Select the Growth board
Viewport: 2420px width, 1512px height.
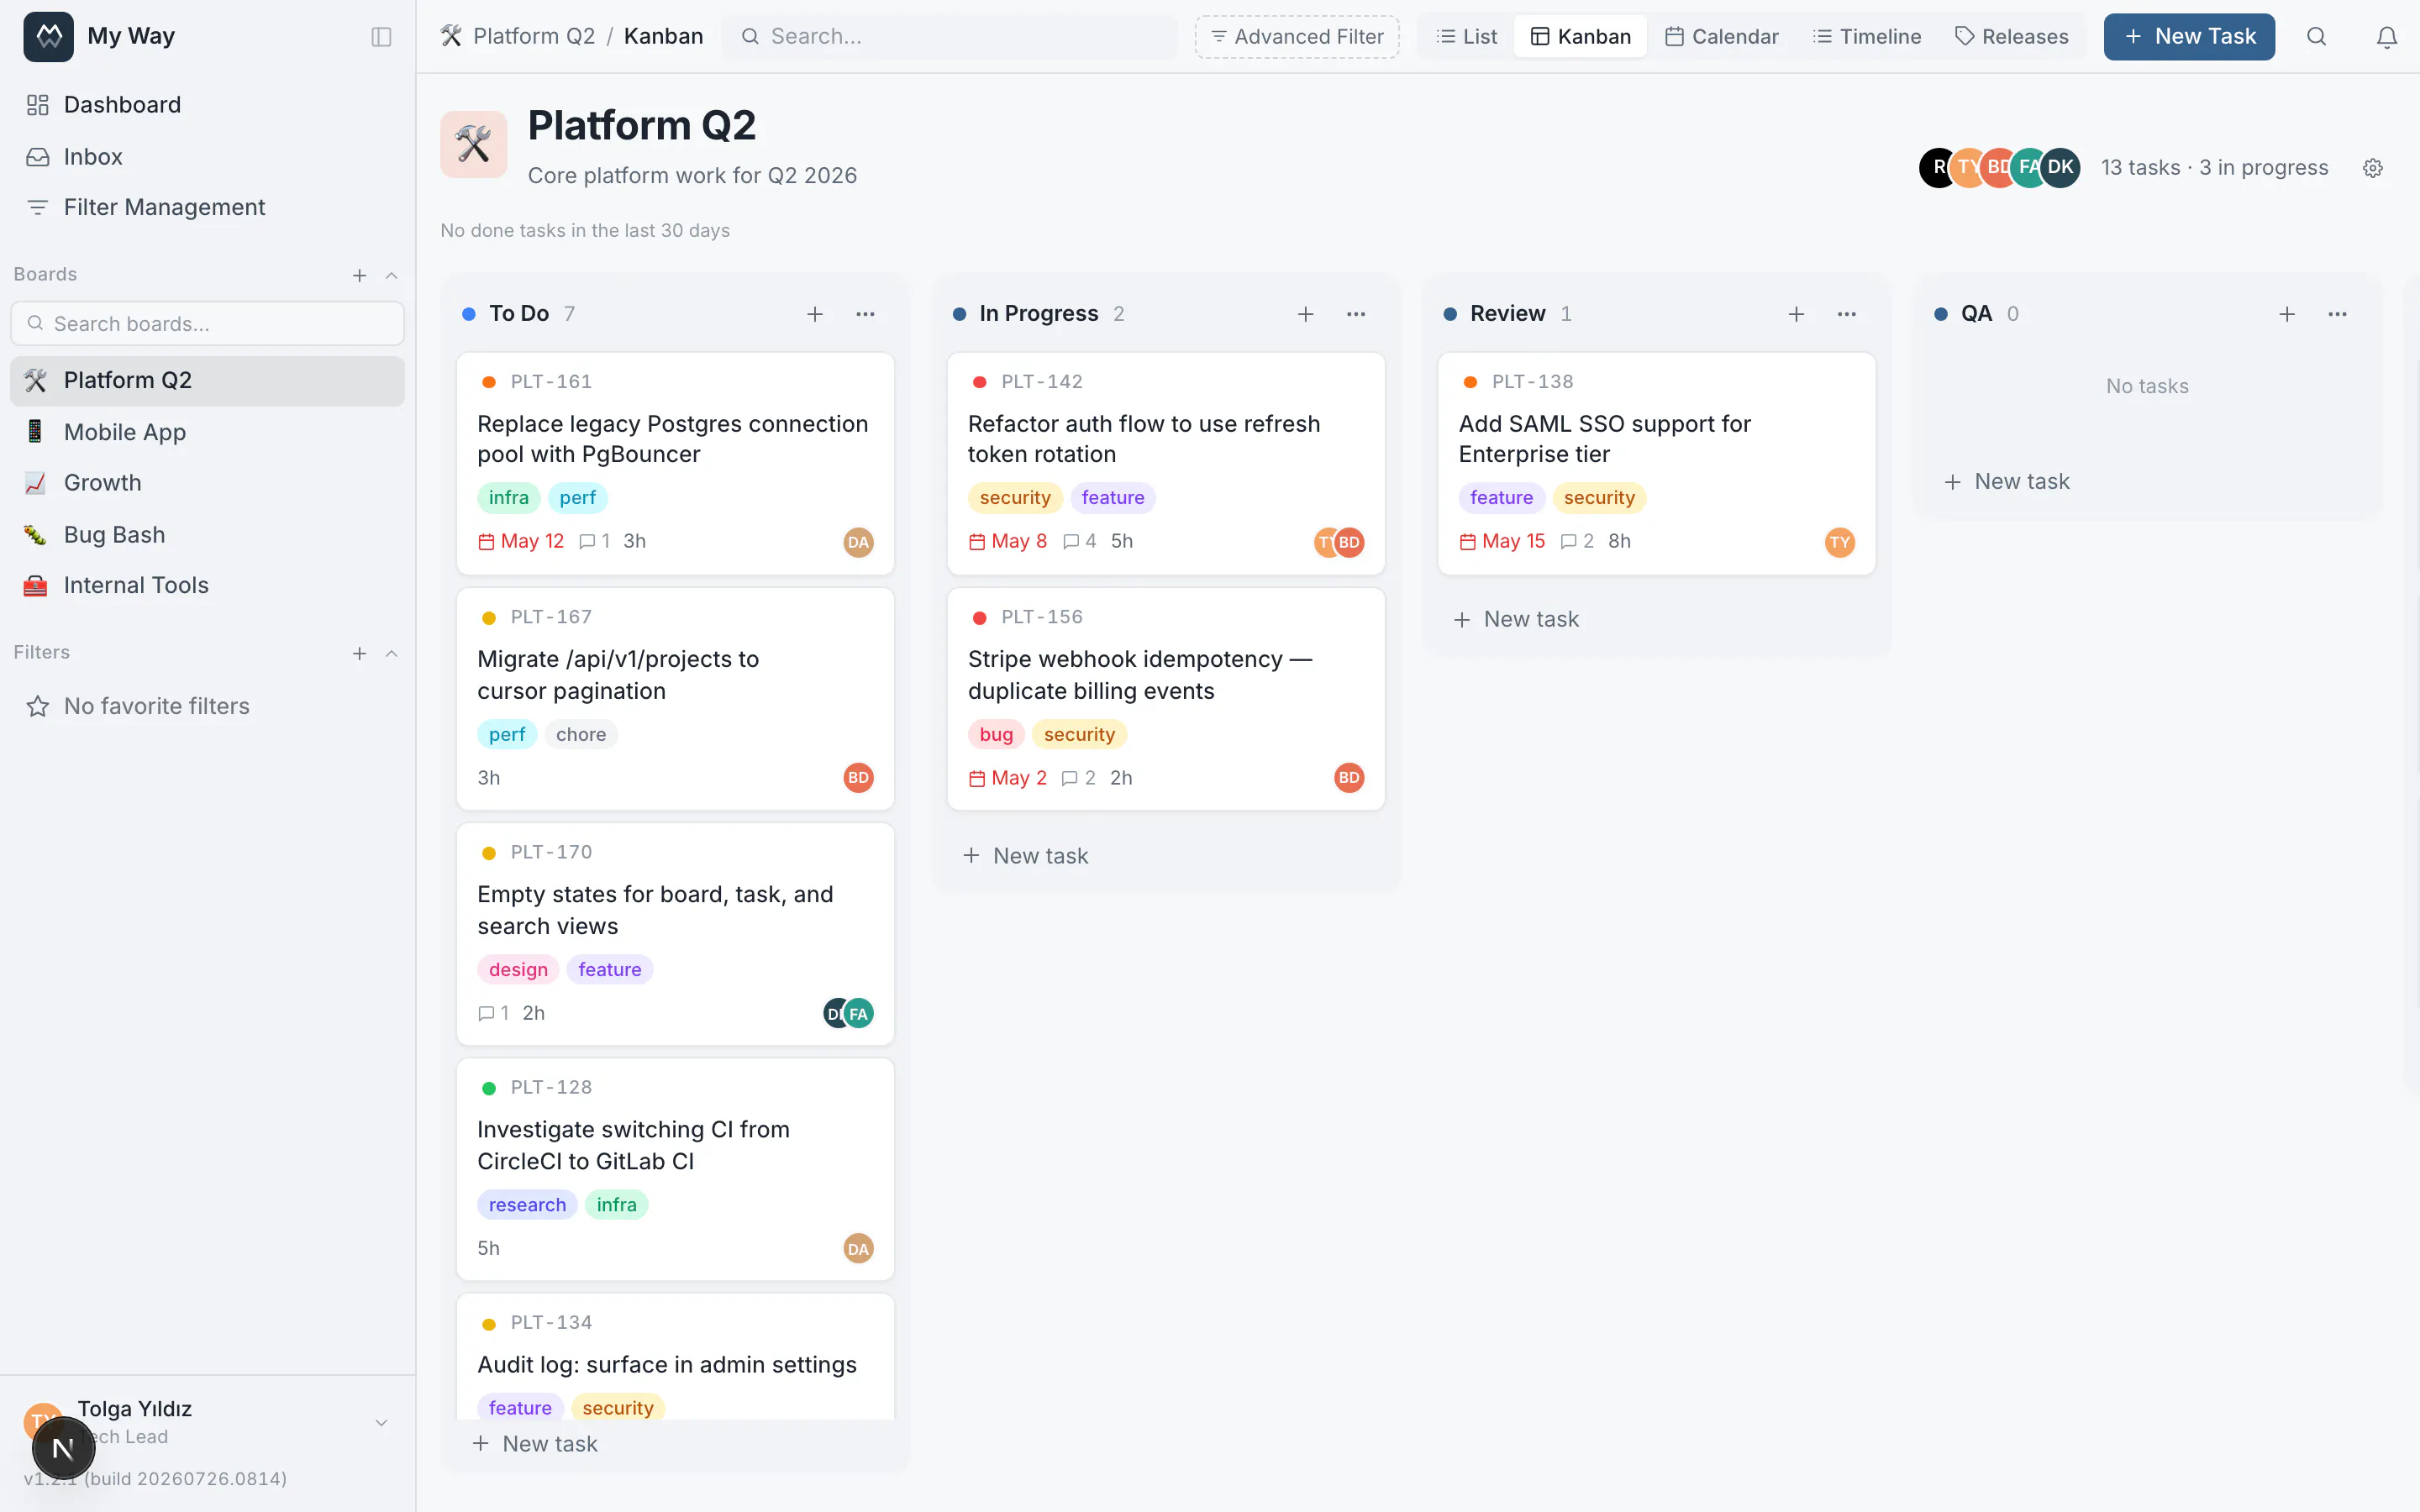(x=208, y=483)
